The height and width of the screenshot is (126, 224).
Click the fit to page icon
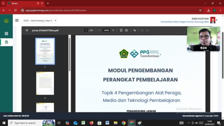pos(121,30)
